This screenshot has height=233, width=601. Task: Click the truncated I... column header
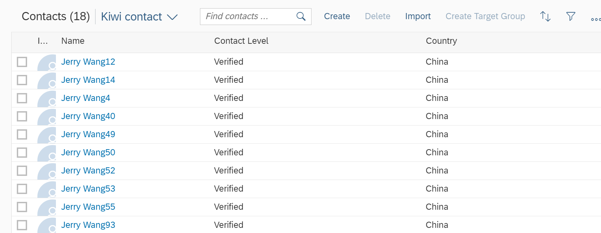[43, 41]
